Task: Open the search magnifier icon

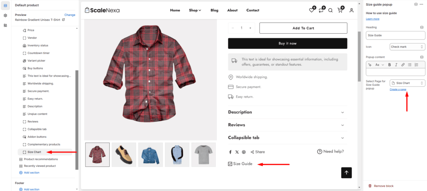Action: pos(330,10)
